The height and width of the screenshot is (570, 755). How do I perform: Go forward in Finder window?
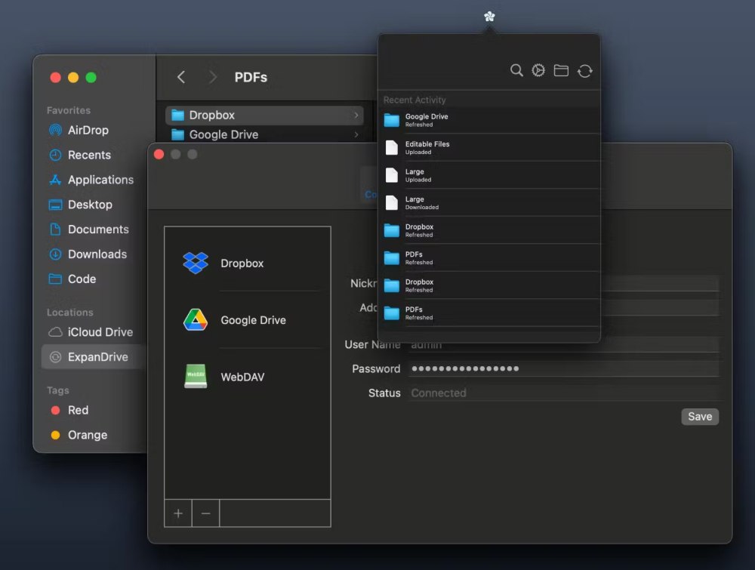pos(212,77)
